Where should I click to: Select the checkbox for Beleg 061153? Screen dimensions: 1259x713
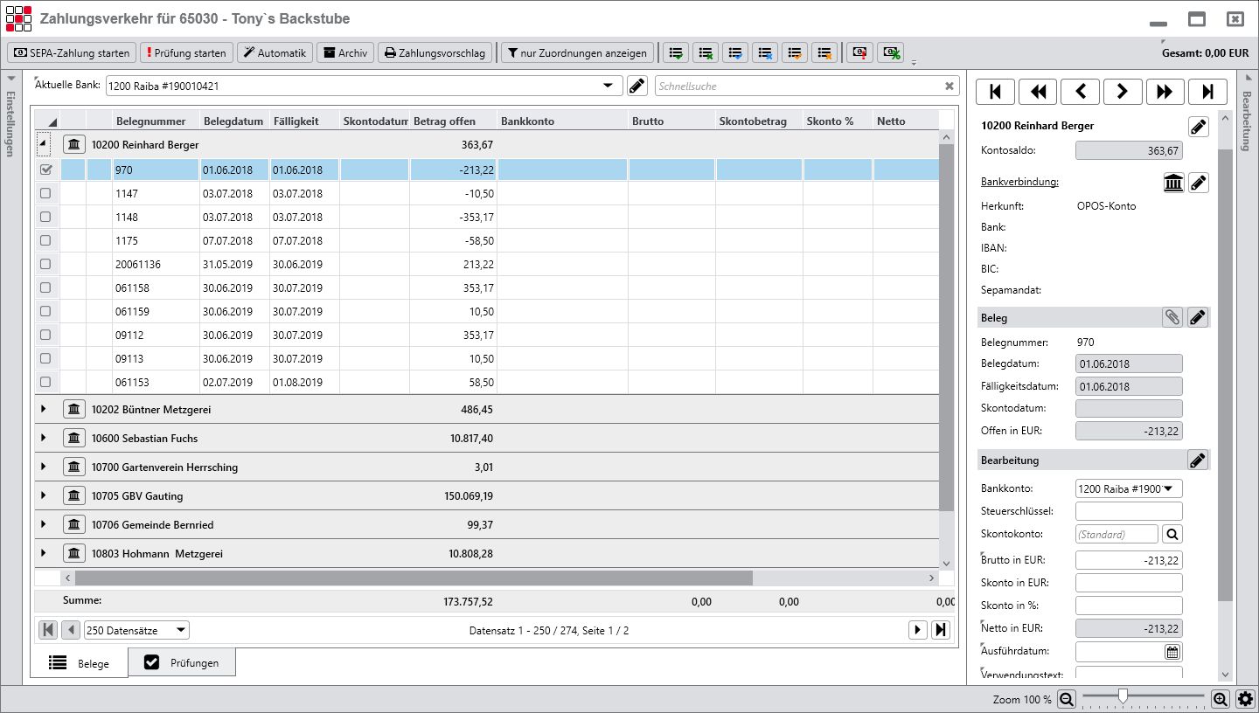(45, 383)
